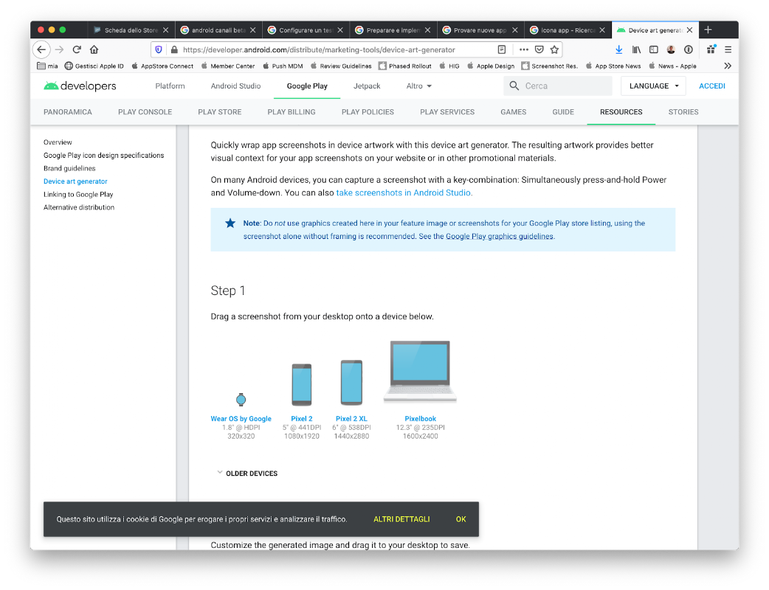Click the Android developers logo
Image resolution: width=769 pixels, height=590 pixels.
click(x=80, y=86)
